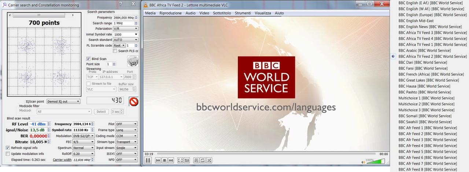Open the Minimal Symbol rate dropdown
469x172 pixels.
click(125, 34)
